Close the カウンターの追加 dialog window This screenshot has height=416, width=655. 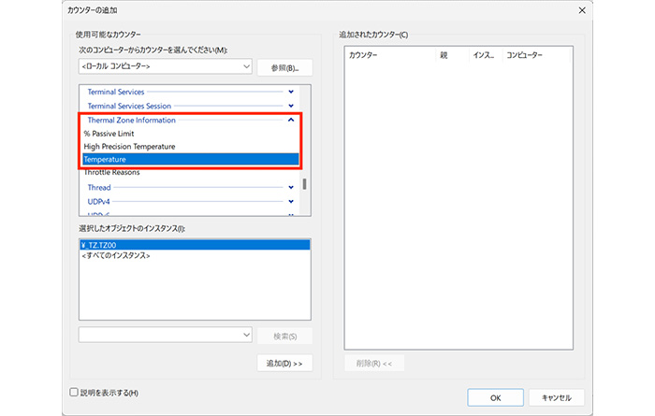pos(584,11)
